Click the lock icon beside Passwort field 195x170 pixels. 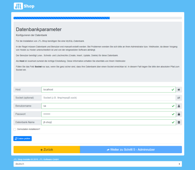point(179,114)
